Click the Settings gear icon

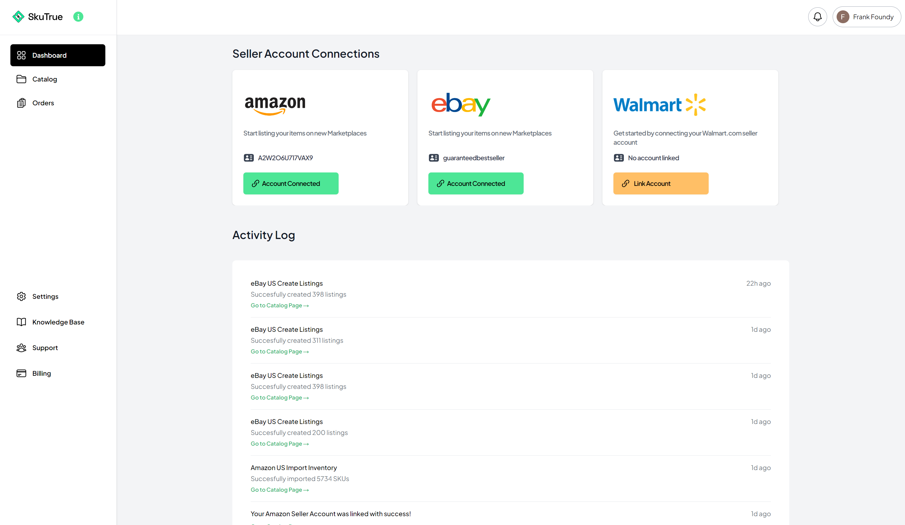[21, 296]
